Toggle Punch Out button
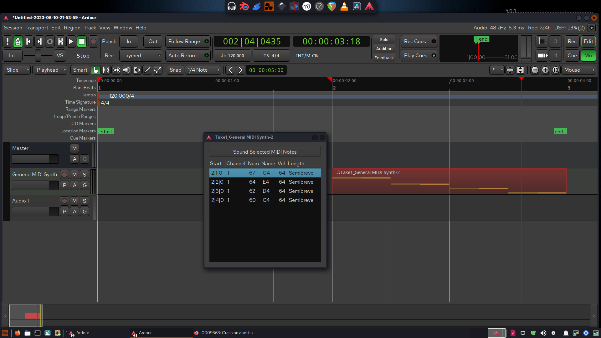Viewport: 601px width, 338px height. [x=152, y=41]
